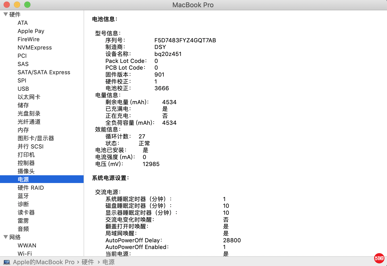
Task: Select 蓝牙 to view Bluetooth info
Action: (x=23, y=196)
